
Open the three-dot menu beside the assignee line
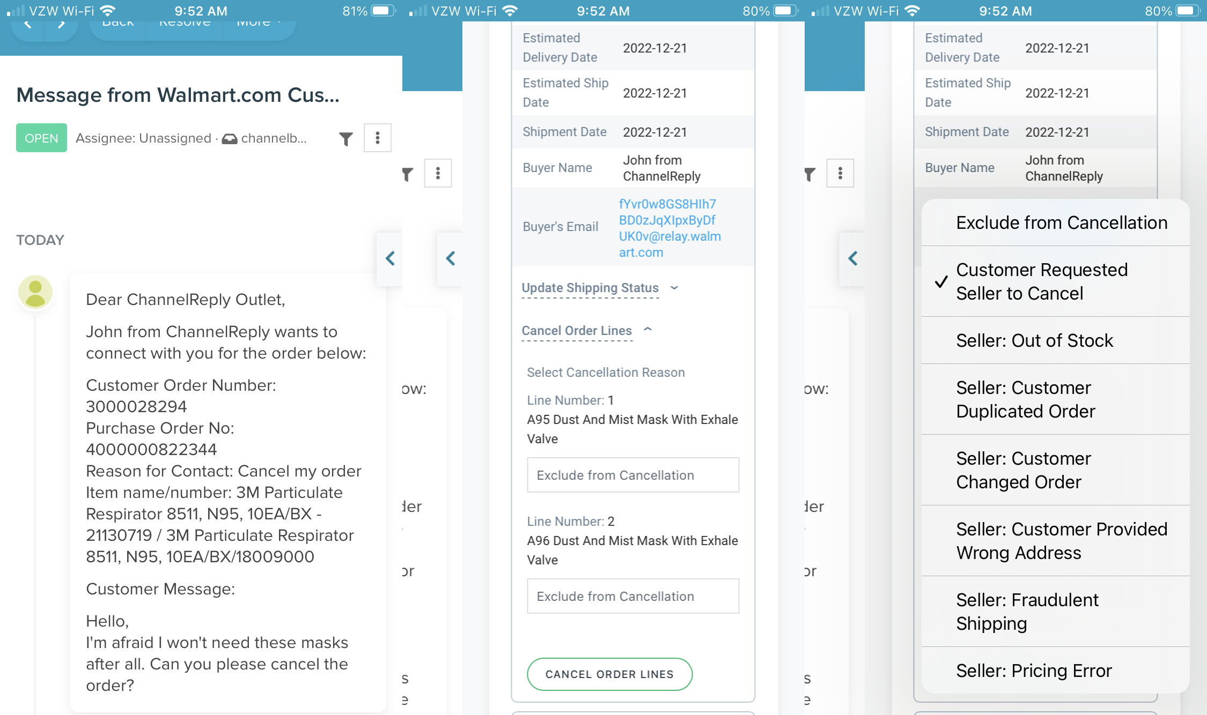[x=378, y=138]
